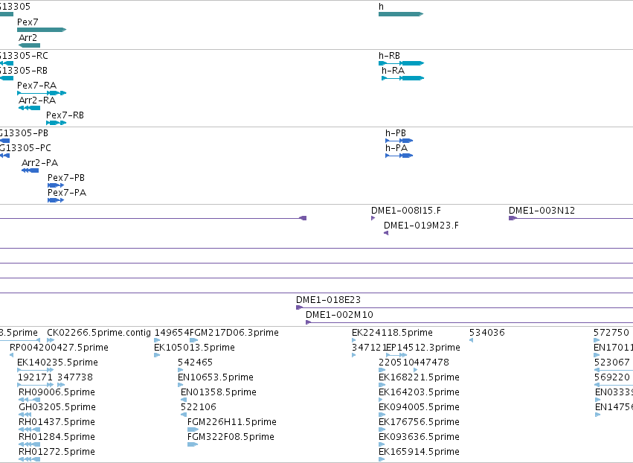This screenshot has height=463, width=633.
Task: Click the h-PB coding sequence
Action: click(399, 141)
